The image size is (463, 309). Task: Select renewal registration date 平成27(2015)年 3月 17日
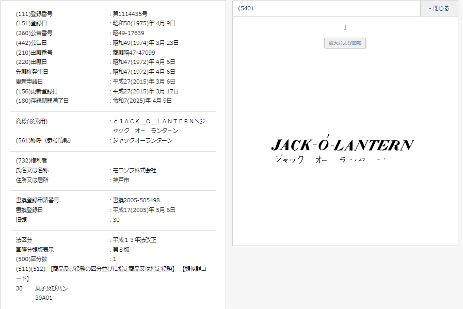tap(146, 91)
